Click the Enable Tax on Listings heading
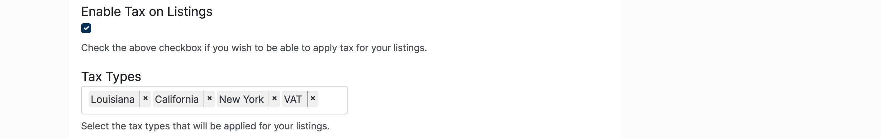The width and height of the screenshot is (881, 138). [147, 12]
